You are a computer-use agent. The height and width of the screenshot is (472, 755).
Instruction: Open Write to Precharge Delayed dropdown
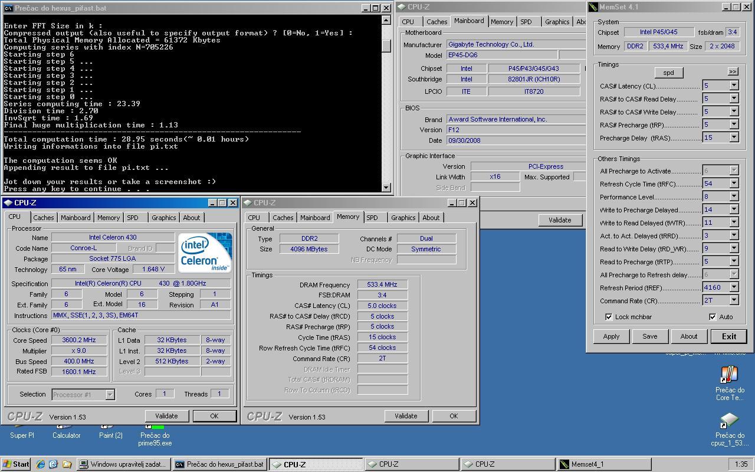(x=734, y=209)
